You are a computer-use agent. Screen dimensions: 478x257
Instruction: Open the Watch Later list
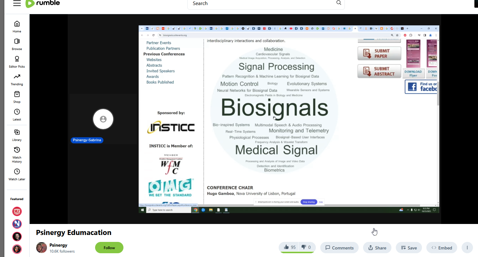click(x=17, y=175)
